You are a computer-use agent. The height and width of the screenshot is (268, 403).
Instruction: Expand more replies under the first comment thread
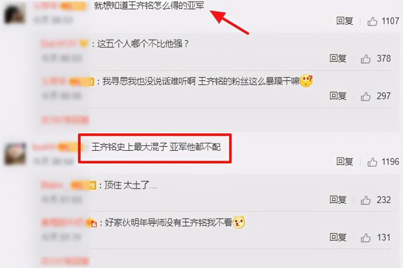(x=64, y=120)
